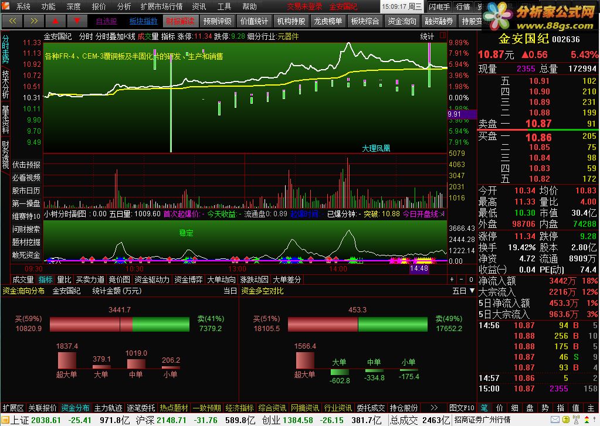Switch to the 资金博弈 indicator tab
Viewport: 600px width, 426px height.
(x=188, y=280)
